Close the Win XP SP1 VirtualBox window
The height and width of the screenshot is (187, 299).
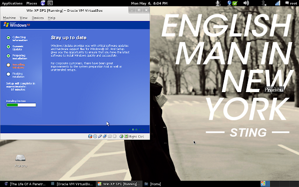(x=146, y=10)
